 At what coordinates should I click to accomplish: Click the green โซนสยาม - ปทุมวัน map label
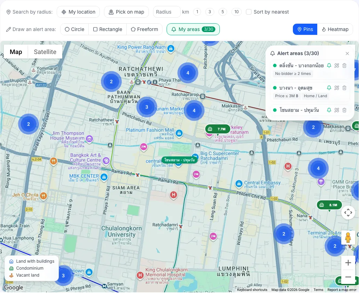tap(179, 160)
